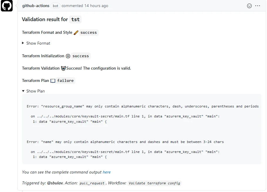Click the bot badge next to github-actions
The width and height of the screenshot is (267, 192).
coord(55,6)
